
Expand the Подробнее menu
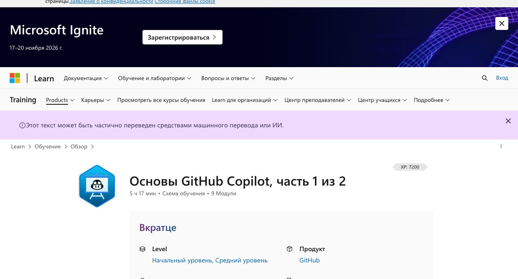coord(432,100)
